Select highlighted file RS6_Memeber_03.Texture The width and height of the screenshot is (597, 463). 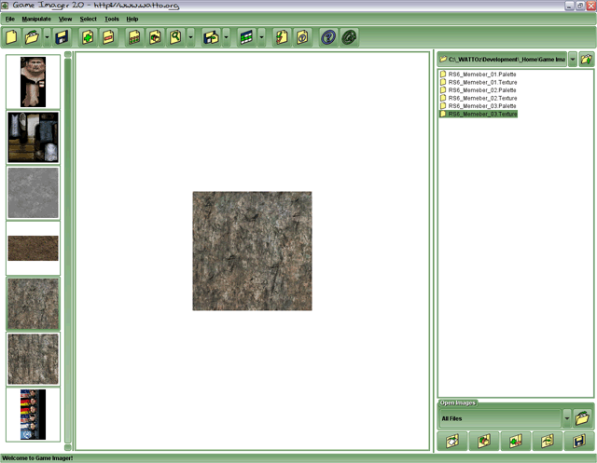[x=479, y=114]
